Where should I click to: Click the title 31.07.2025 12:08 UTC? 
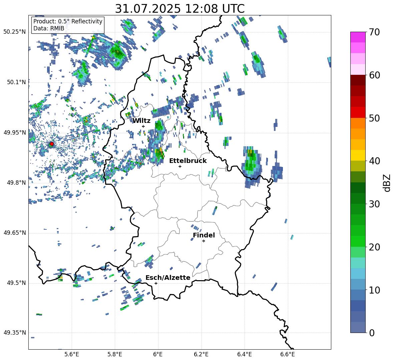(180, 9)
